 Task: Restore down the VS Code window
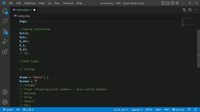click(x=190, y=3)
